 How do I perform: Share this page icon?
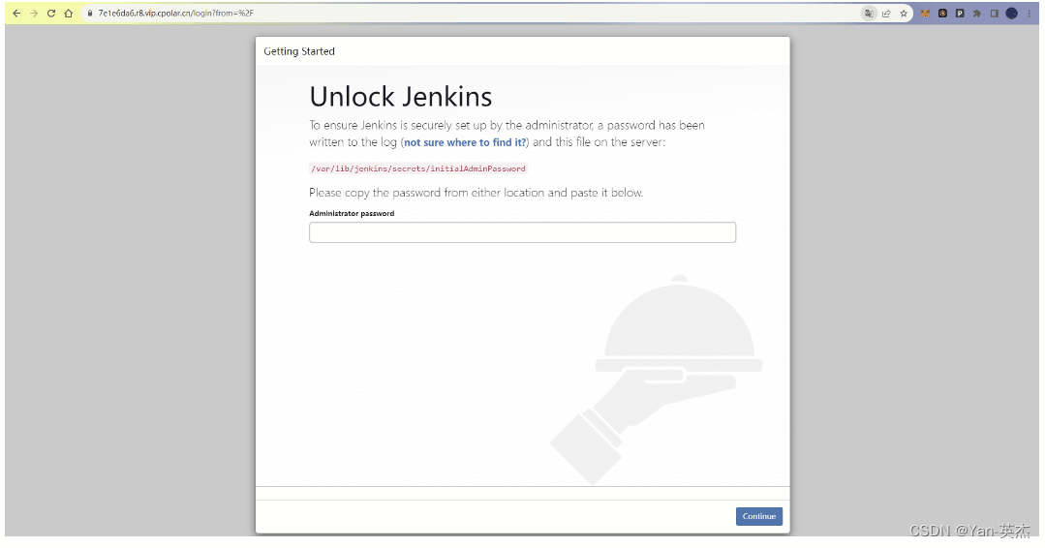[886, 14]
